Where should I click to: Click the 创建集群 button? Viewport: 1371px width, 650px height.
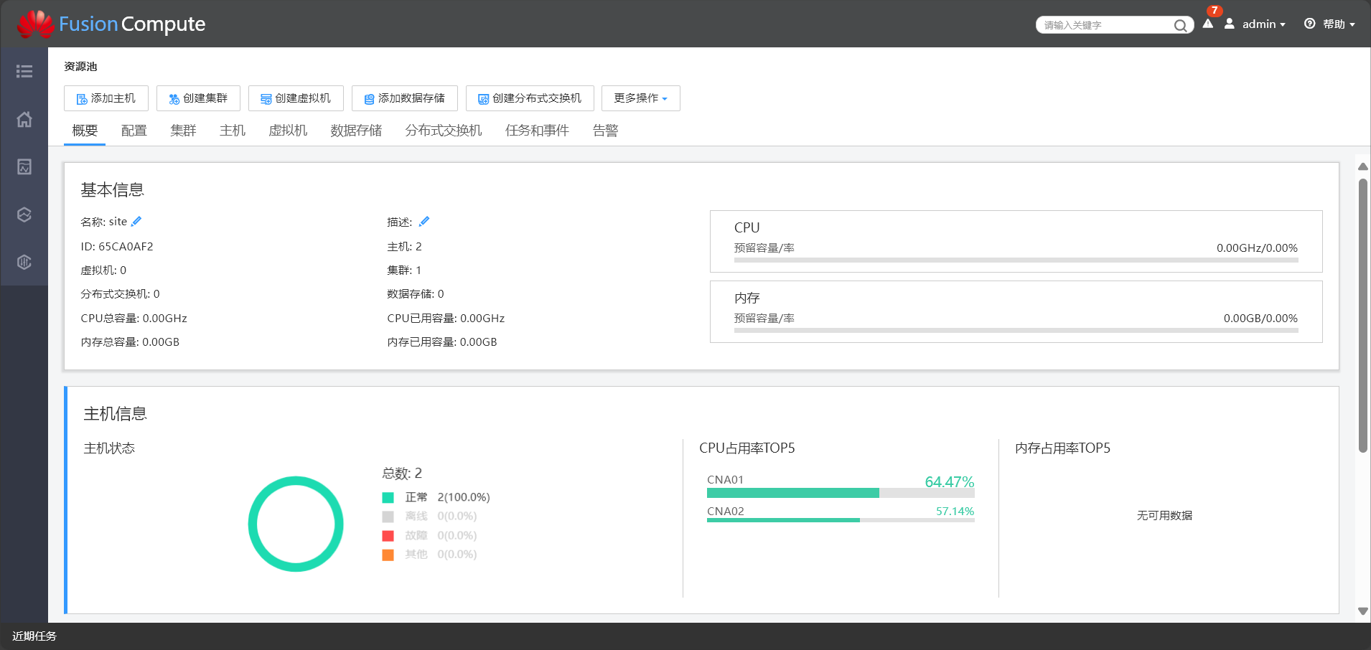click(x=198, y=98)
